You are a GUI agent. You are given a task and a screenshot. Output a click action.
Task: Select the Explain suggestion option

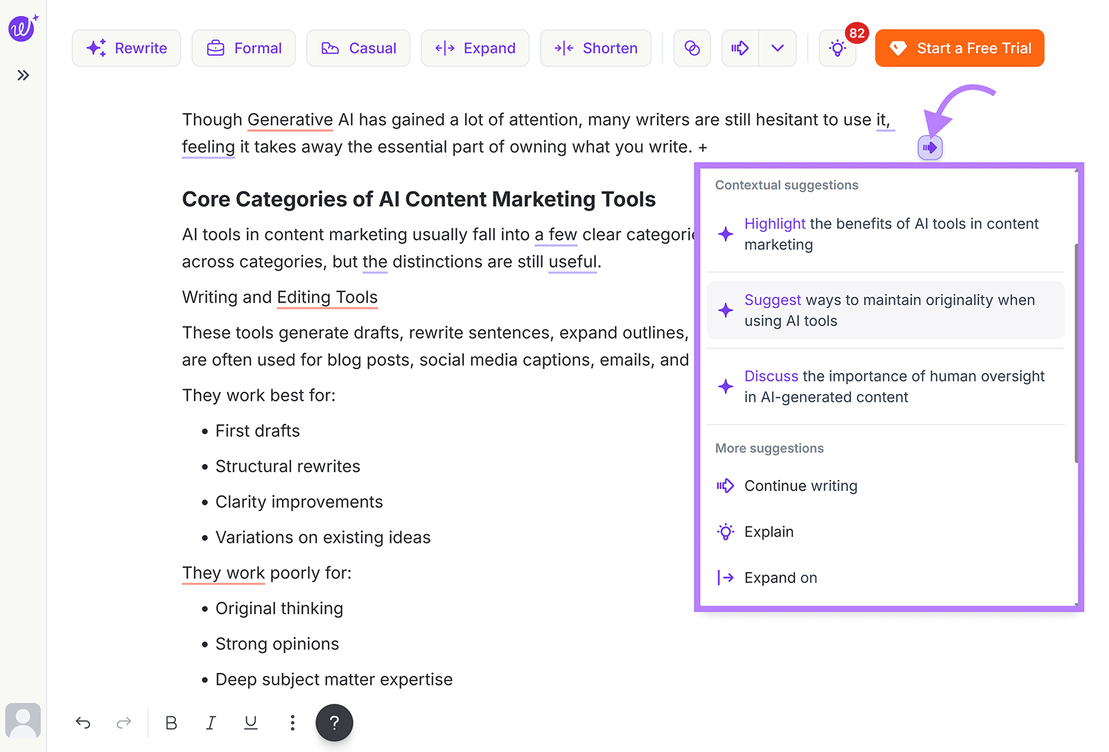tap(769, 532)
